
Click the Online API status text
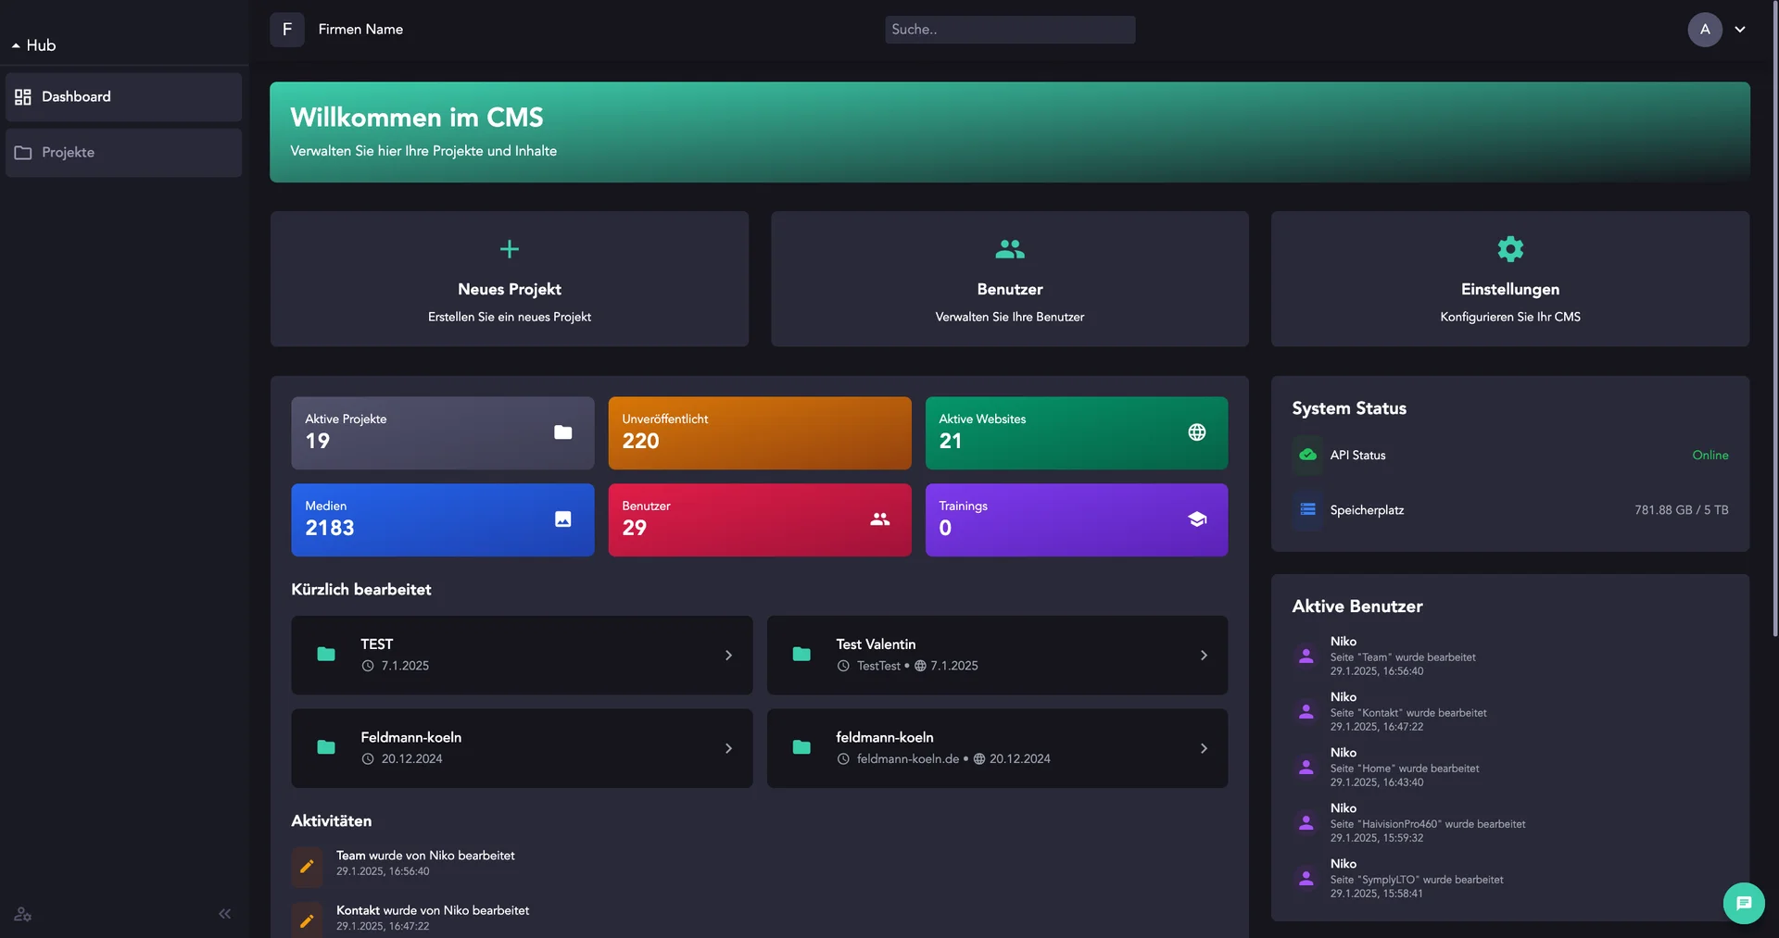[1710, 455]
